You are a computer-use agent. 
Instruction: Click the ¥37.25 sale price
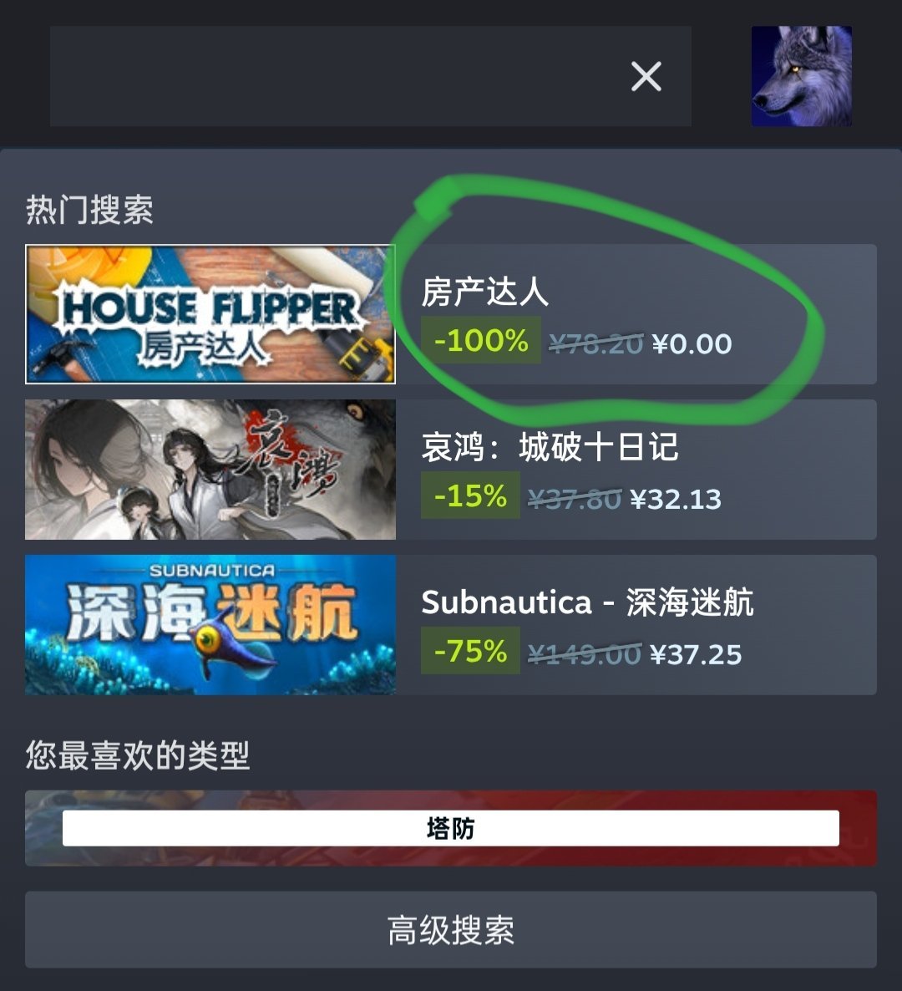click(696, 655)
